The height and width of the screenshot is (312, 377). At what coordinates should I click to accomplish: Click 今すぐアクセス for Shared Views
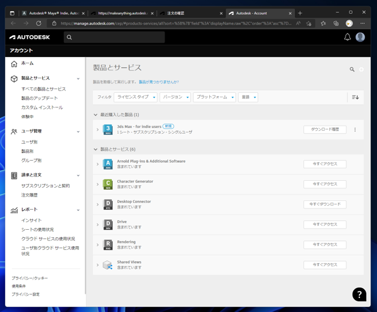[x=325, y=265]
